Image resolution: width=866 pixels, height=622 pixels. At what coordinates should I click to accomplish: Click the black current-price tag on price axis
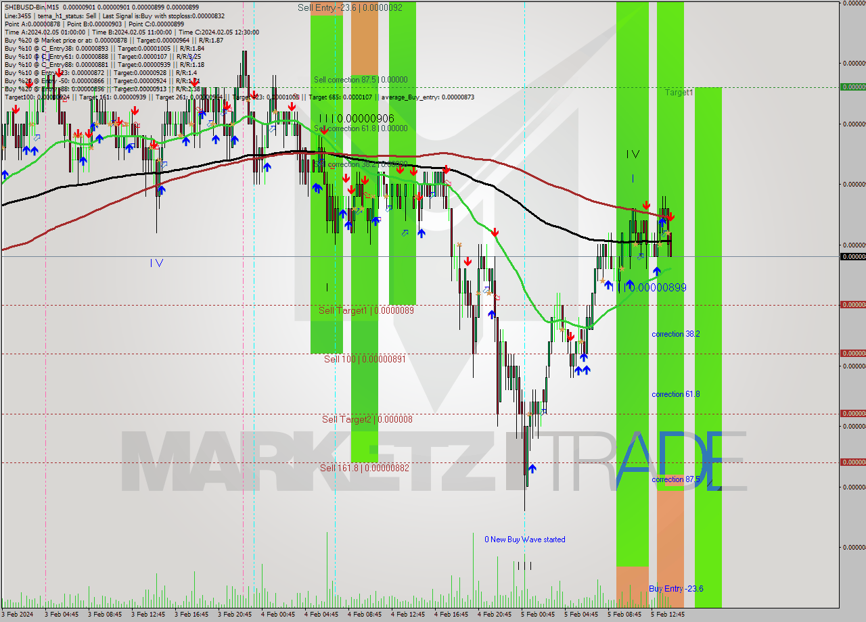(x=852, y=256)
